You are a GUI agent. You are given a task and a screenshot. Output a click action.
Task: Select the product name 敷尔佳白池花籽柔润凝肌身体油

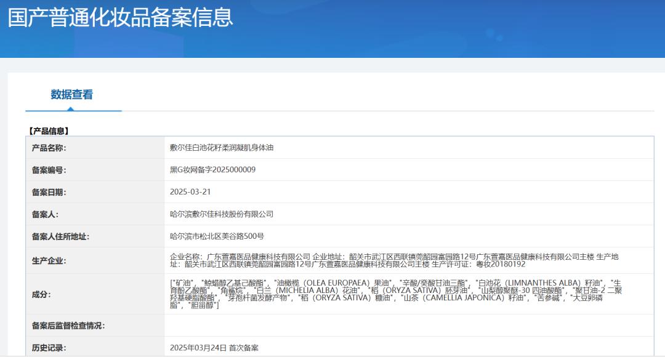coord(222,148)
